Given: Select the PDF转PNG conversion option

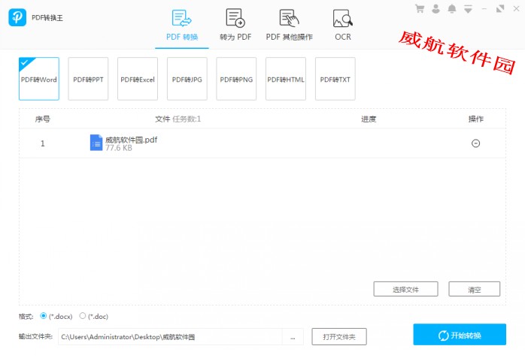Looking at the screenshot, I should (x=236, y=79).
